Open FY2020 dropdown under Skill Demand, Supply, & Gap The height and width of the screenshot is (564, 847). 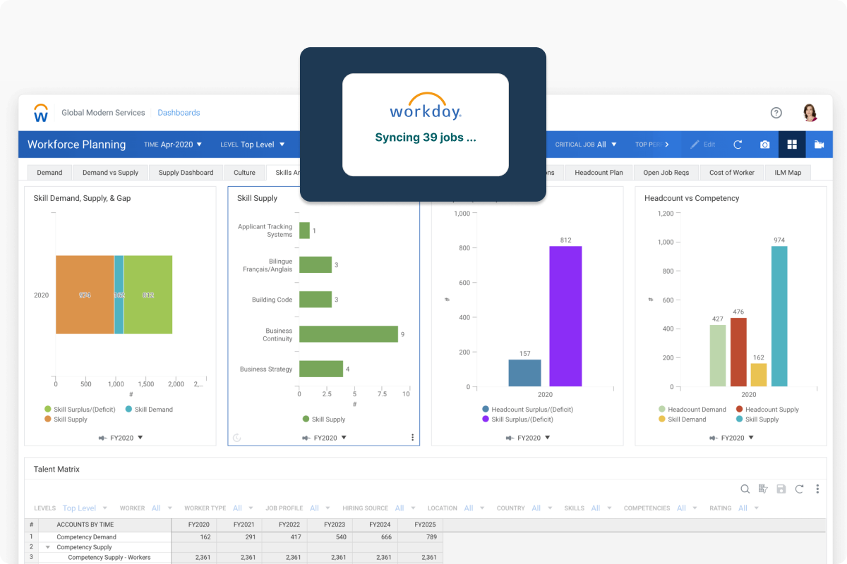tap(126, 438)
